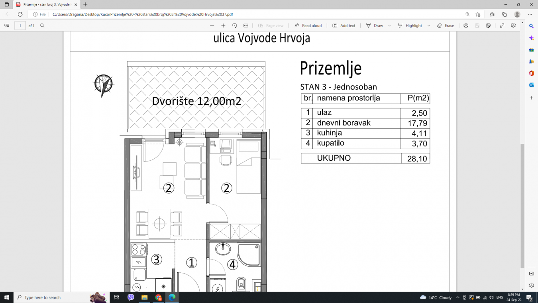This screenshot has height=303, width=538.
Task: Toggle the table of contents sidebar
Action: point(7,26)
